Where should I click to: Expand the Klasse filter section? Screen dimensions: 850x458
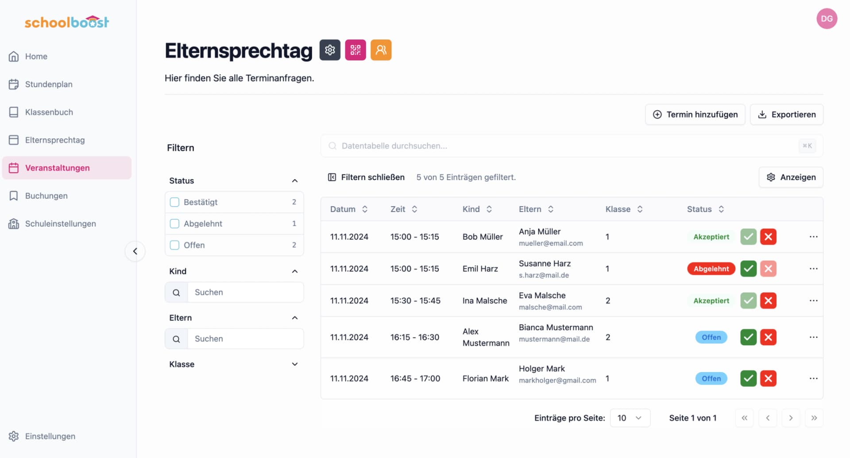pos(294,364)
